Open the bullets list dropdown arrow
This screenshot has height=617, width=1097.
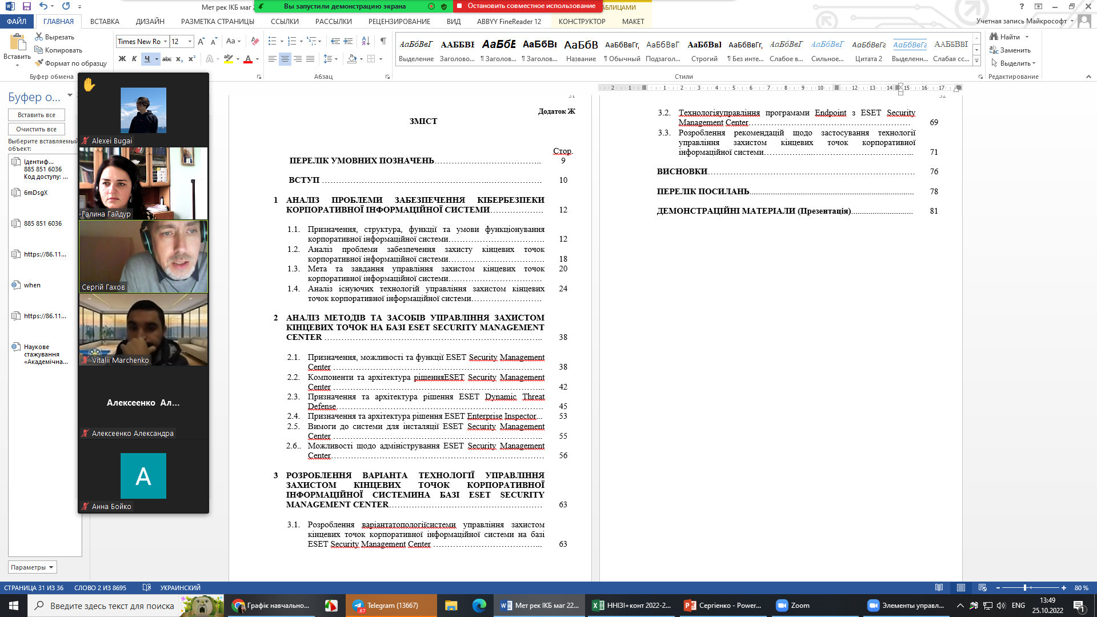click(281, 41)
